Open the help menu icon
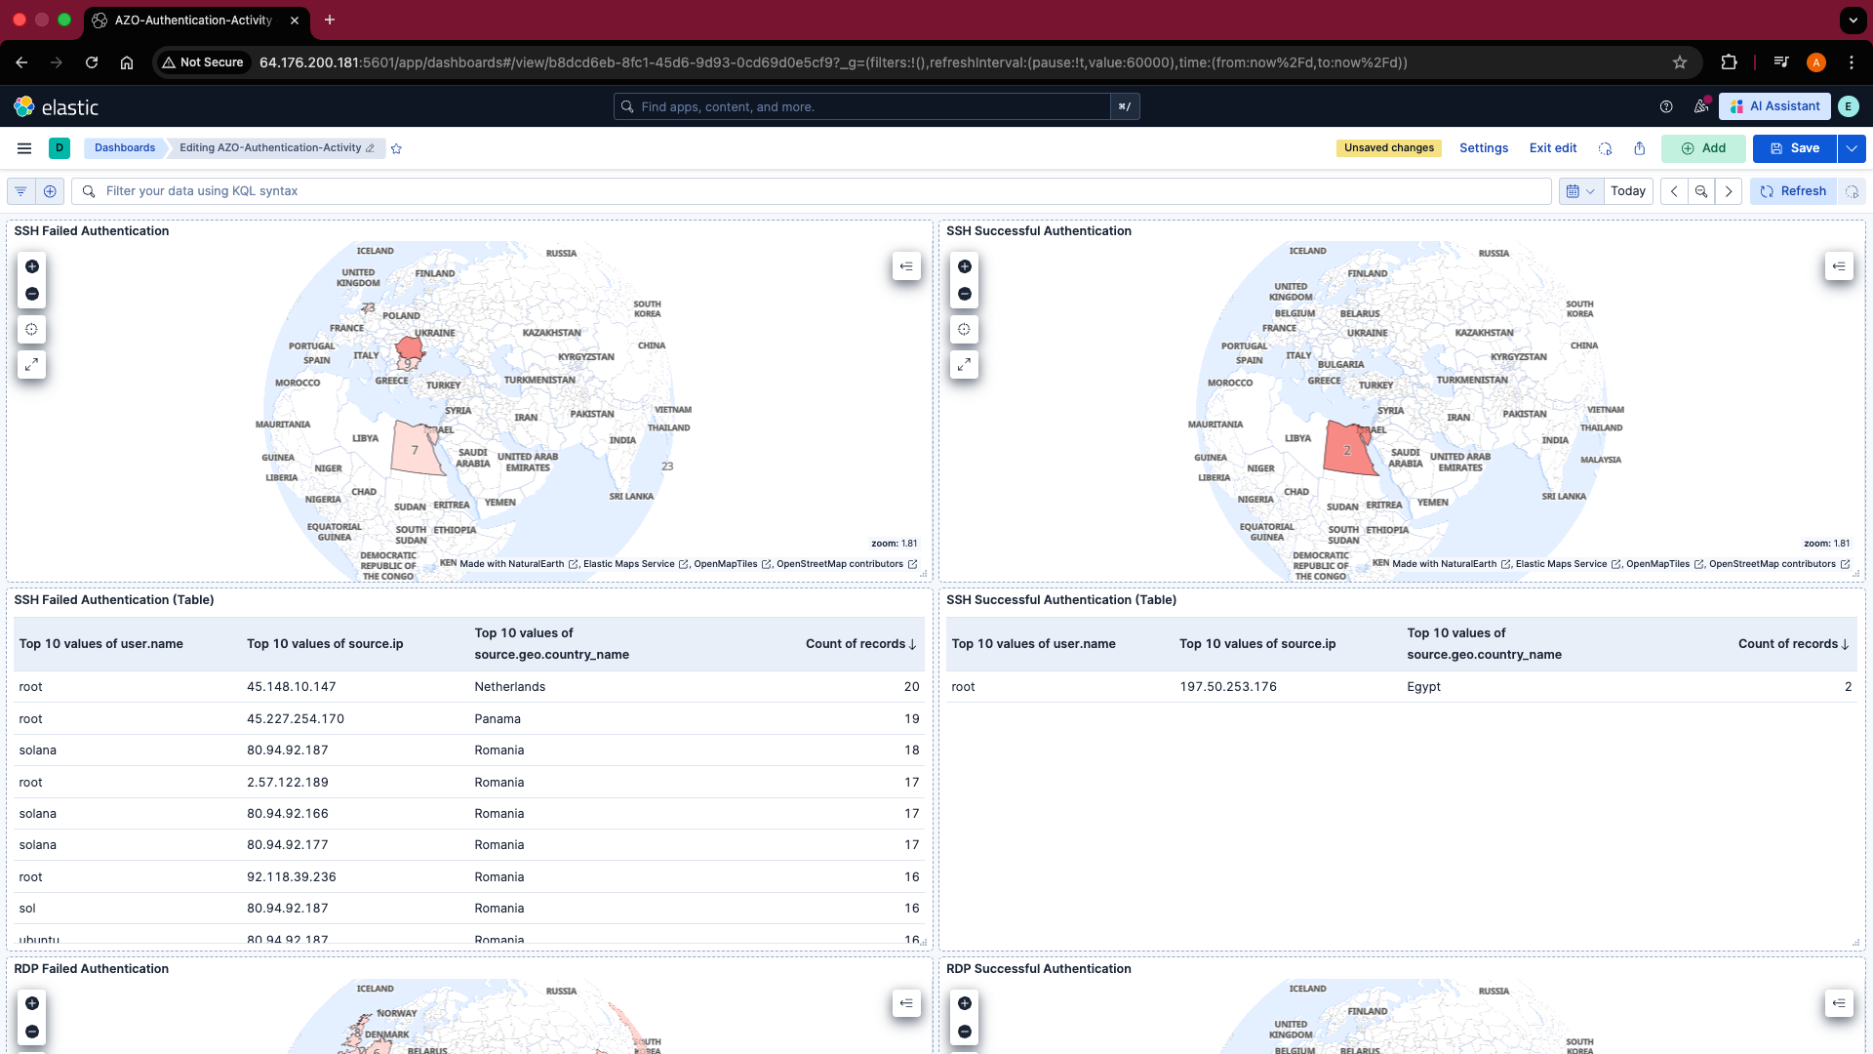The width and height of the screenshot is (1873, 1054). (x=1666, y=106)
